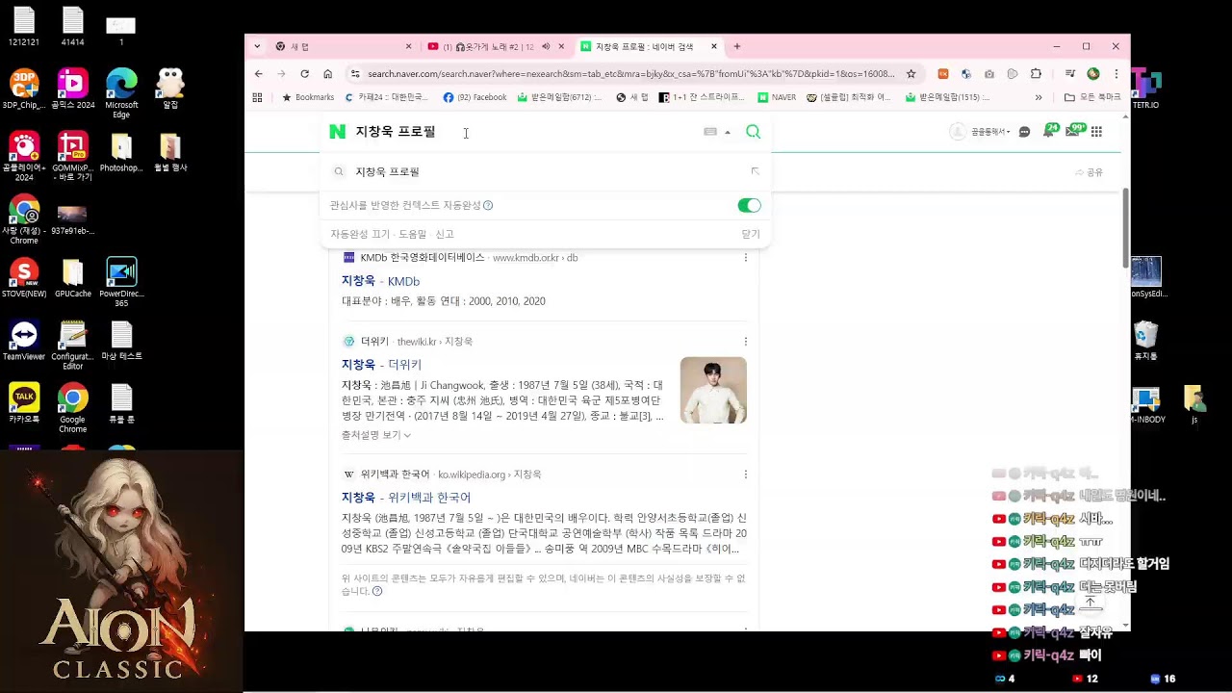
Task: Mute the YouTube tab audio icon
Action: coord(546,46)
